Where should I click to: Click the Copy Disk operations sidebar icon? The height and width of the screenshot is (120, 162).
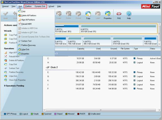(x=6, y=64)
